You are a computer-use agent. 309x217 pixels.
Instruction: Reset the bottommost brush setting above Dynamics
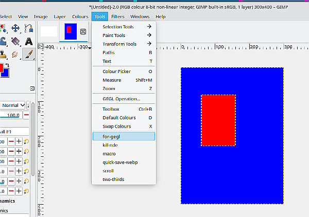pyautogui.click(x=26, y=191)
